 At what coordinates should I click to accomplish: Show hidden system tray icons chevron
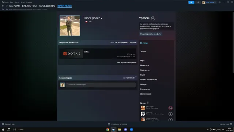208,129
